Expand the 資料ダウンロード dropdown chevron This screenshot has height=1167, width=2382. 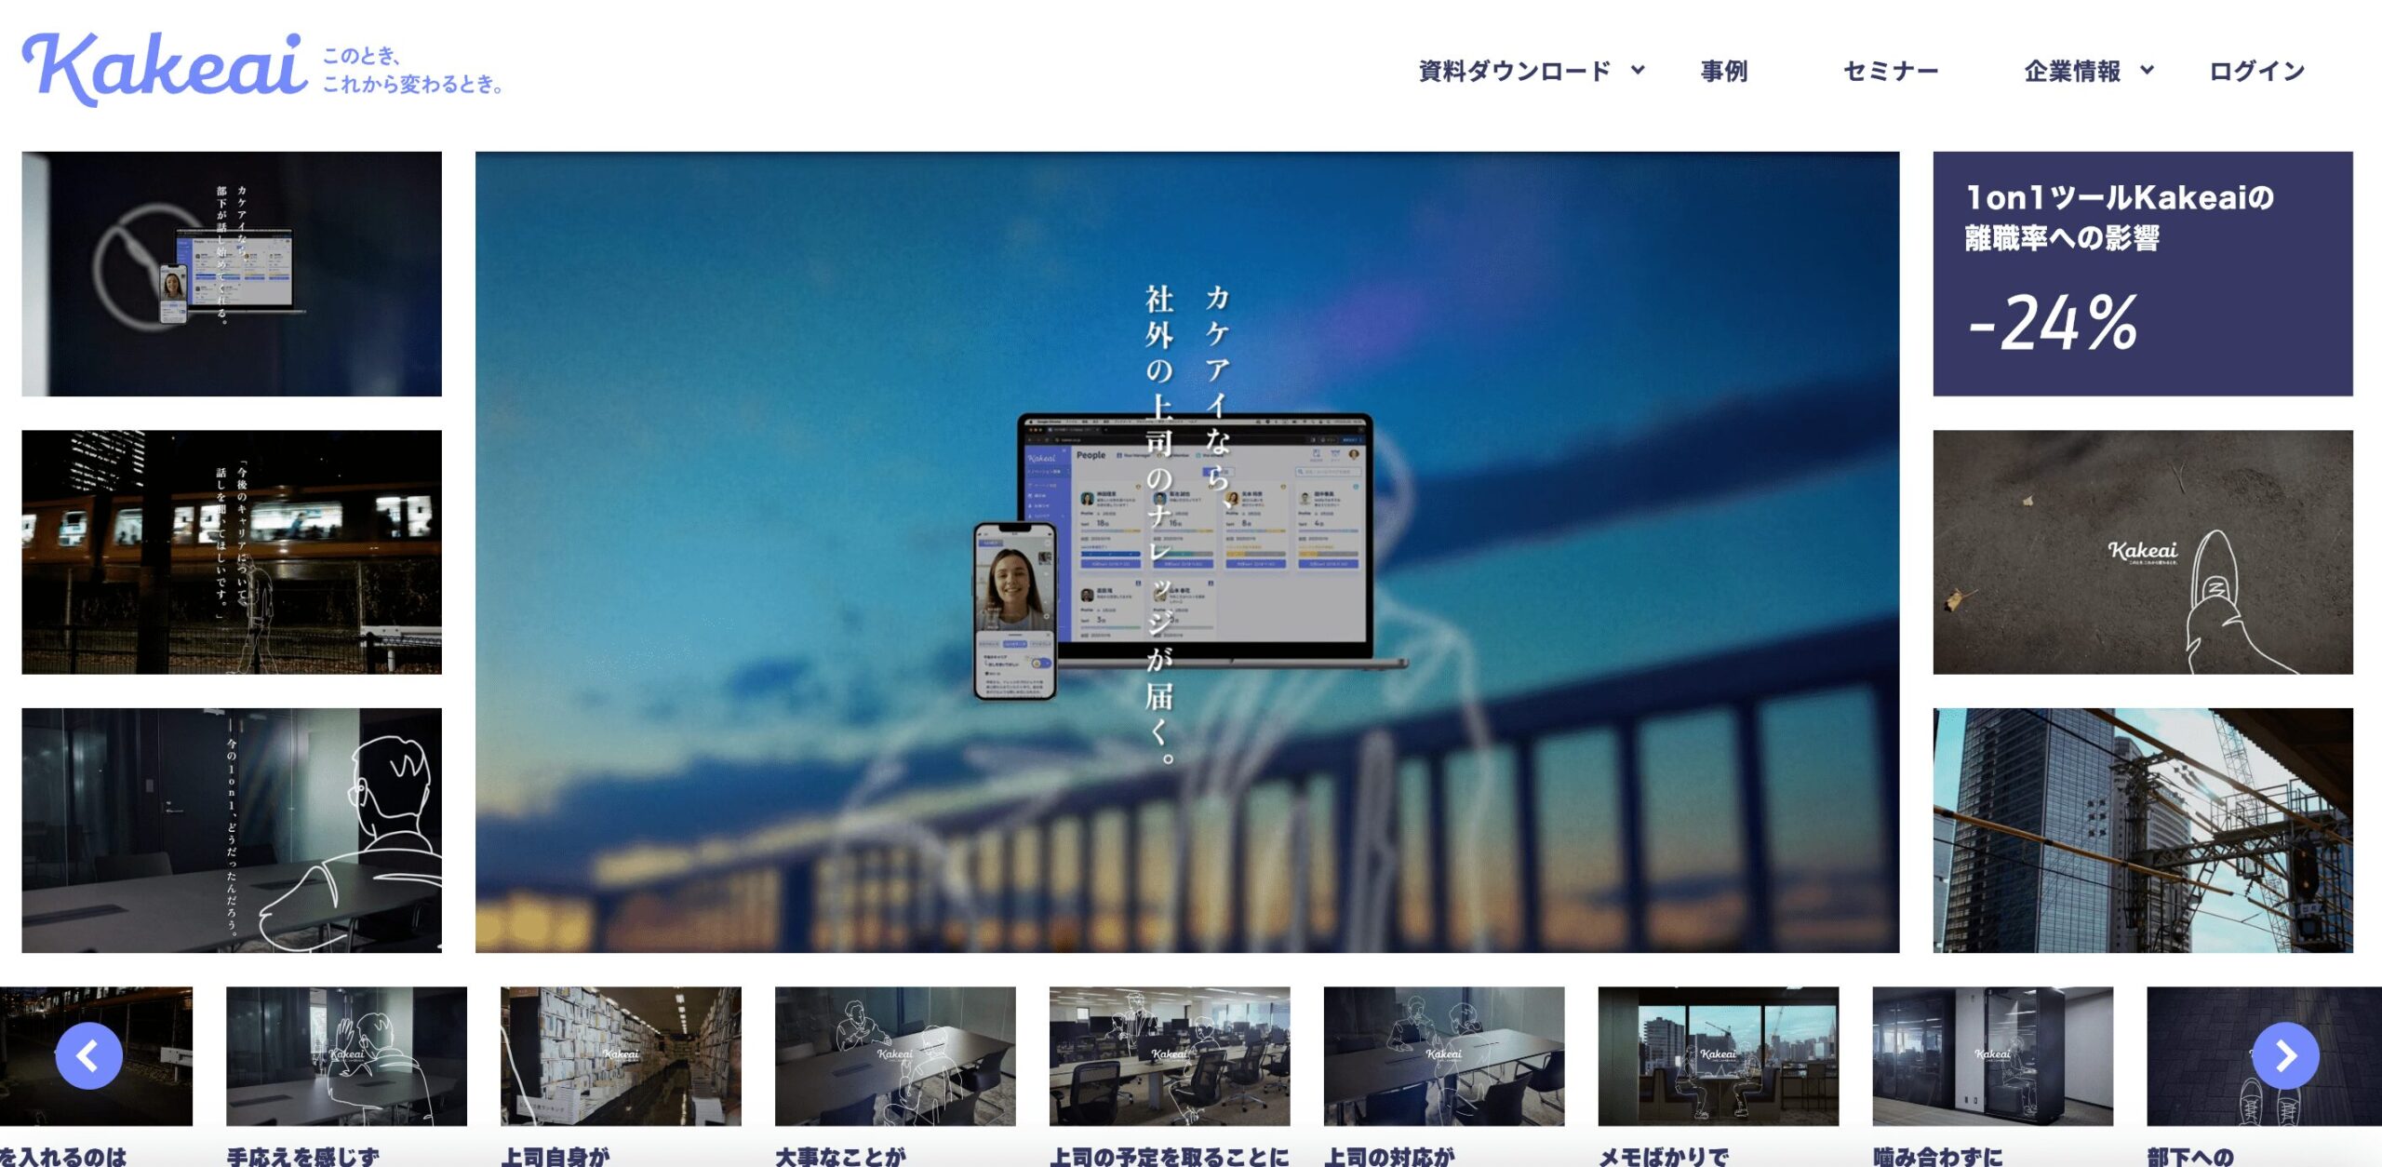click(x=1639, y=70)
